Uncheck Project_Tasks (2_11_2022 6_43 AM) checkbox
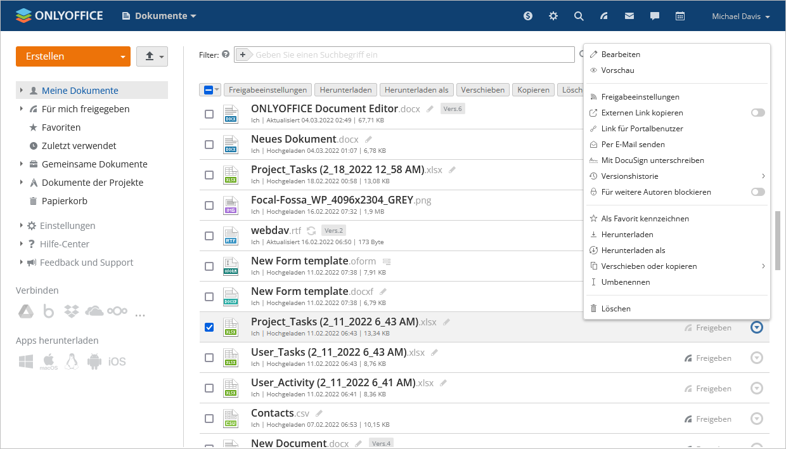Viewport: 786px width, 449px height. point(209,327)
